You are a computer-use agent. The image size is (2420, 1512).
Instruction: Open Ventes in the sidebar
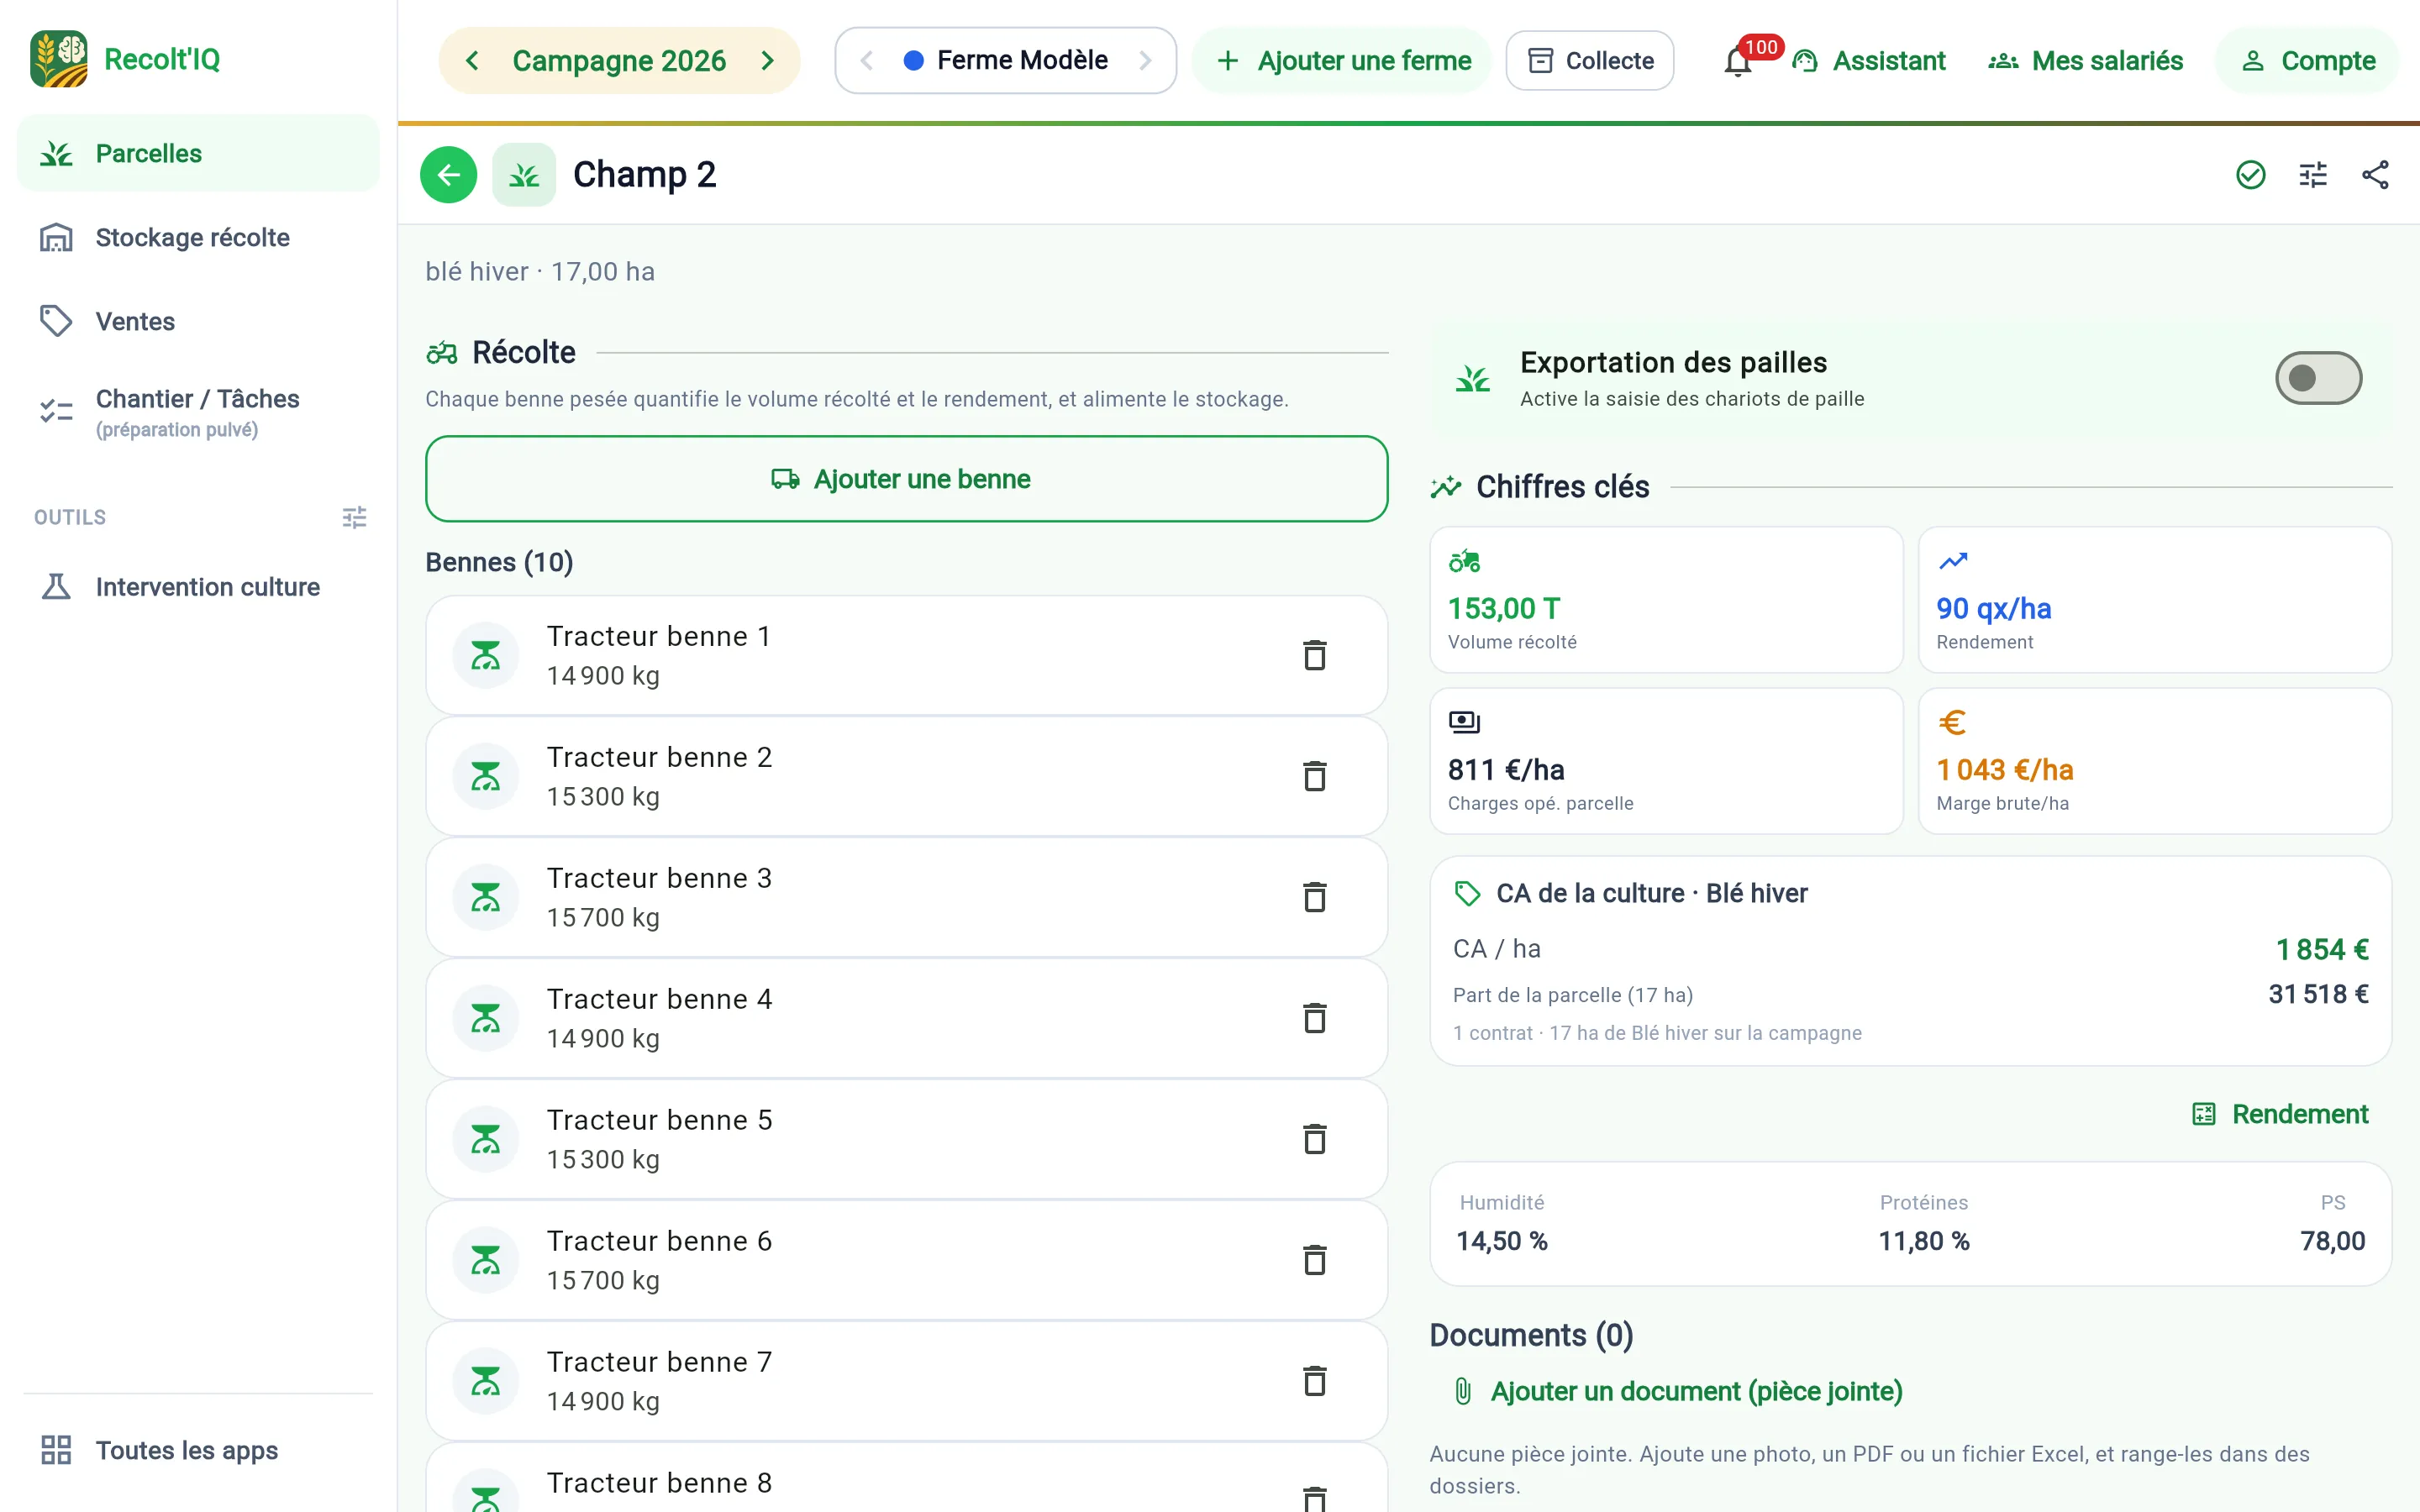click(x=198, y=321)
